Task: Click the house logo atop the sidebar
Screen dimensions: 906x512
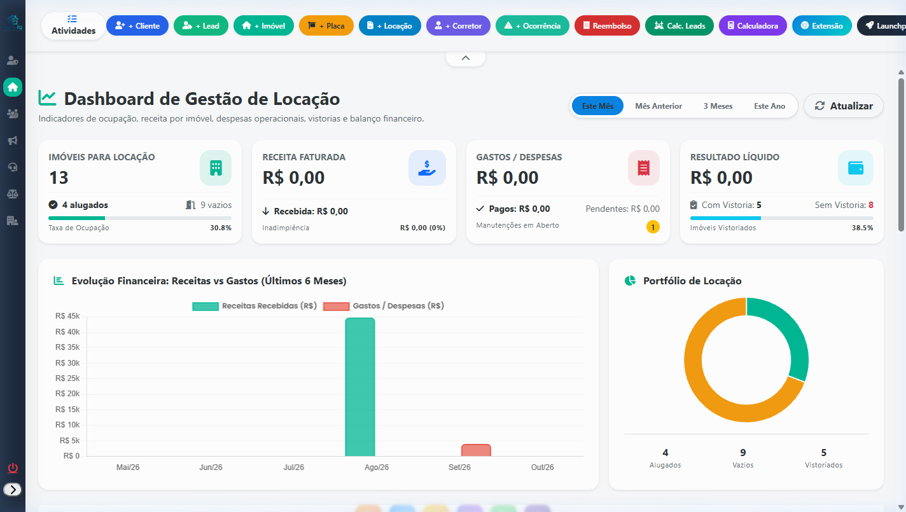Action: click(13, 22)
